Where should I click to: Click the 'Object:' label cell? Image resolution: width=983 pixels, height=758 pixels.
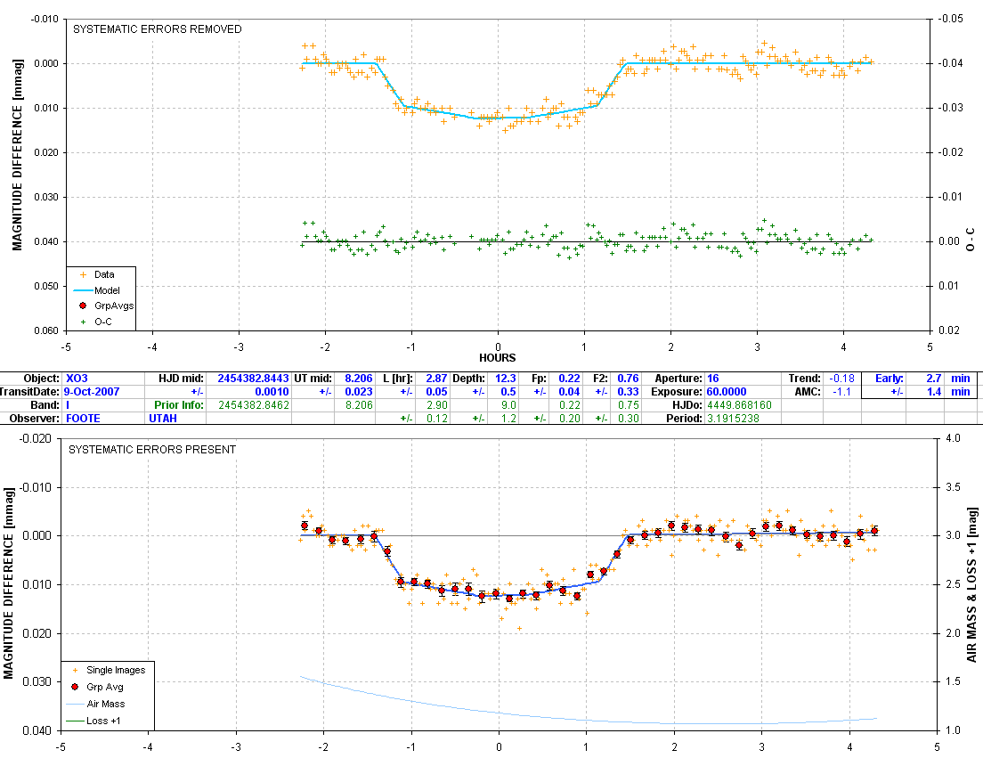tap(42, 378)
